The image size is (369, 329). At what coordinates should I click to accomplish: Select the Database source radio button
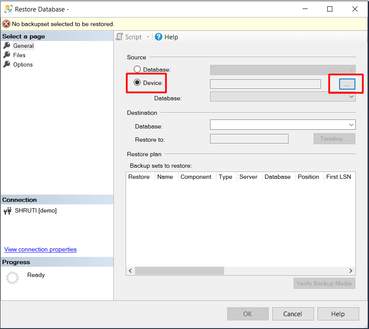[x=137, y=69]
